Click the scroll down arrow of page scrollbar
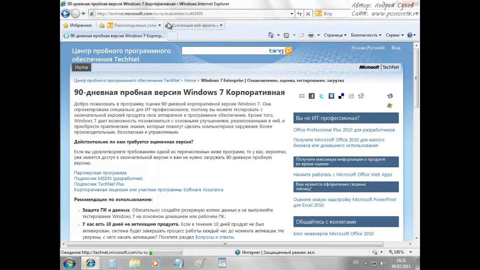 (x=416, y=238)
